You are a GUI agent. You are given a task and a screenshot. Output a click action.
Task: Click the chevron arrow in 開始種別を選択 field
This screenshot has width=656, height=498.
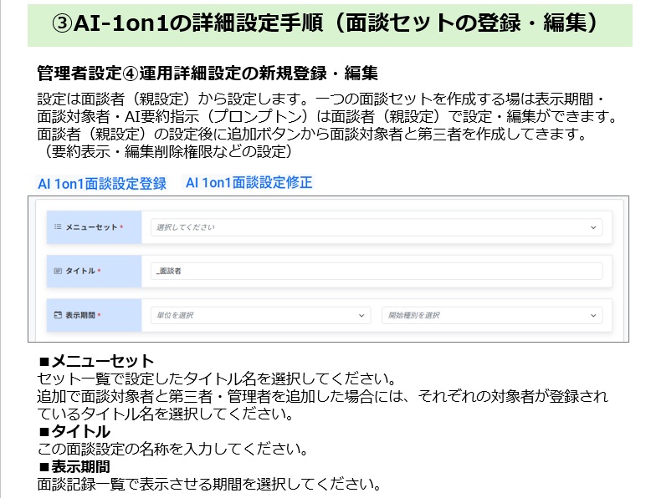point(593,316)
